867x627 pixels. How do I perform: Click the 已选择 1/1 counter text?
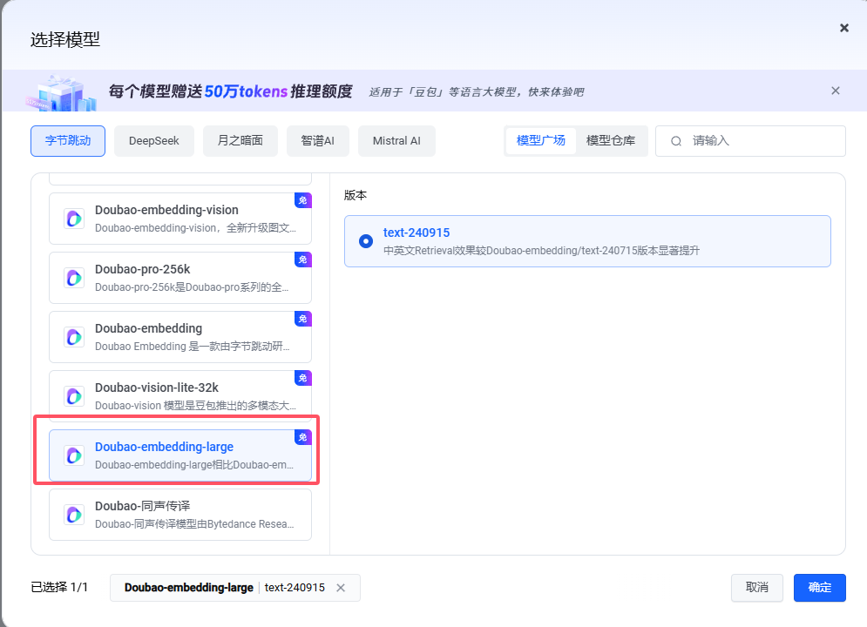coord(59,587)
